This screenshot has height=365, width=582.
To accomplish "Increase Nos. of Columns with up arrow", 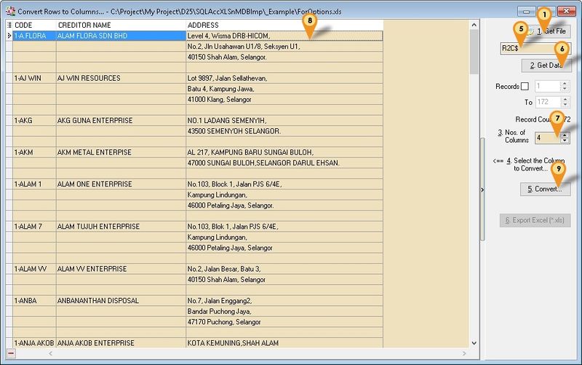I will point(565,133).
